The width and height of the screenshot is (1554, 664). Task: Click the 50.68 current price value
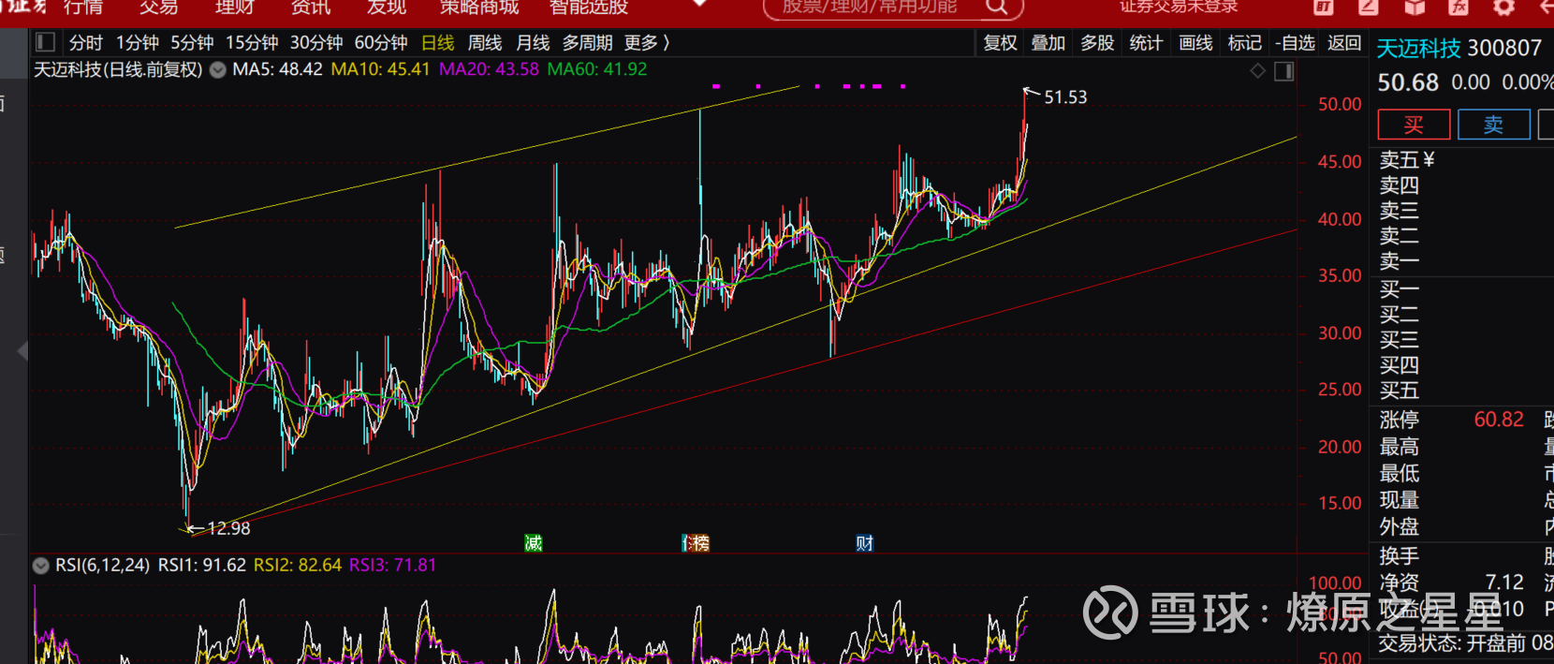click(x=1408, y=83)
